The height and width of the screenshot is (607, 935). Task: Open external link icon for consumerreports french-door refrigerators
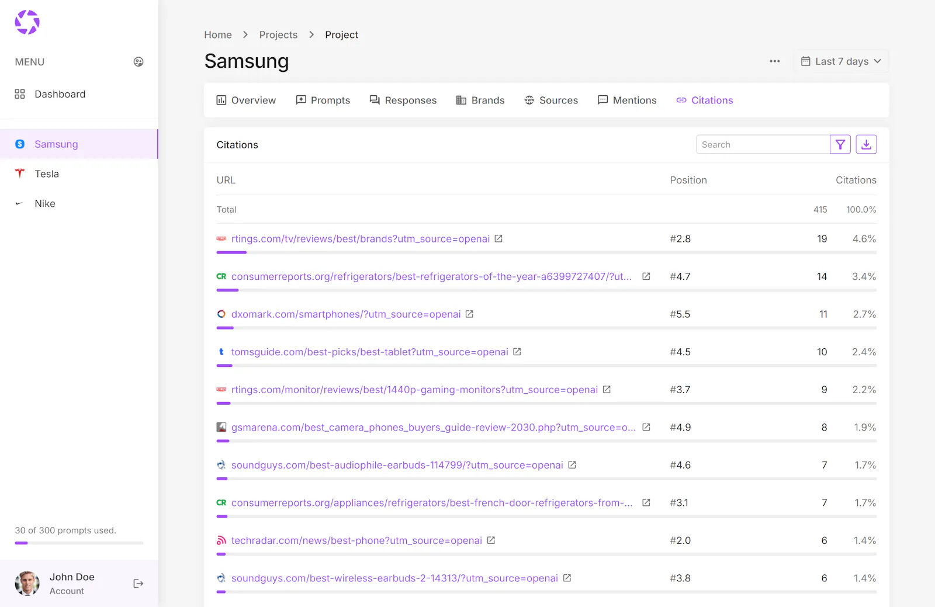pos(646,503)
